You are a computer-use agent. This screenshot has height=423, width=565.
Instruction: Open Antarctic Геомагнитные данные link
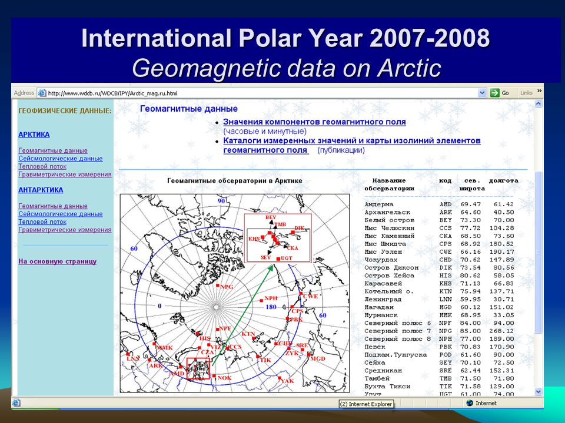point(53,206)
